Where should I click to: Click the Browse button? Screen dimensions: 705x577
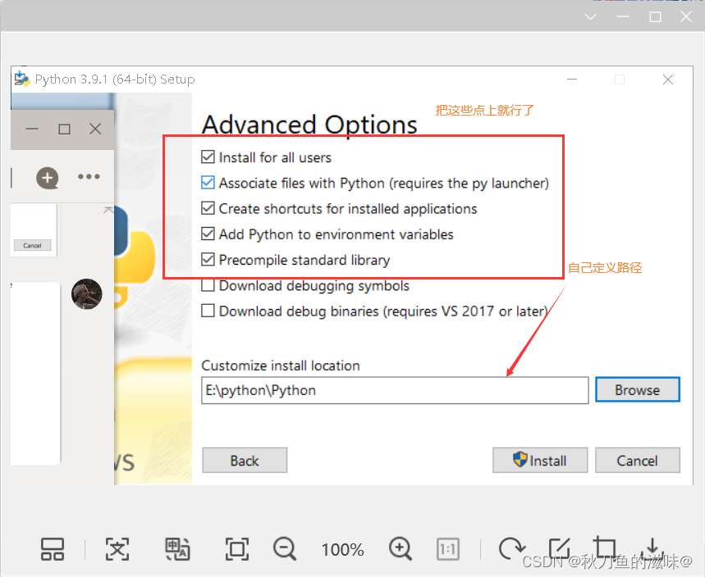pos(637,390)
